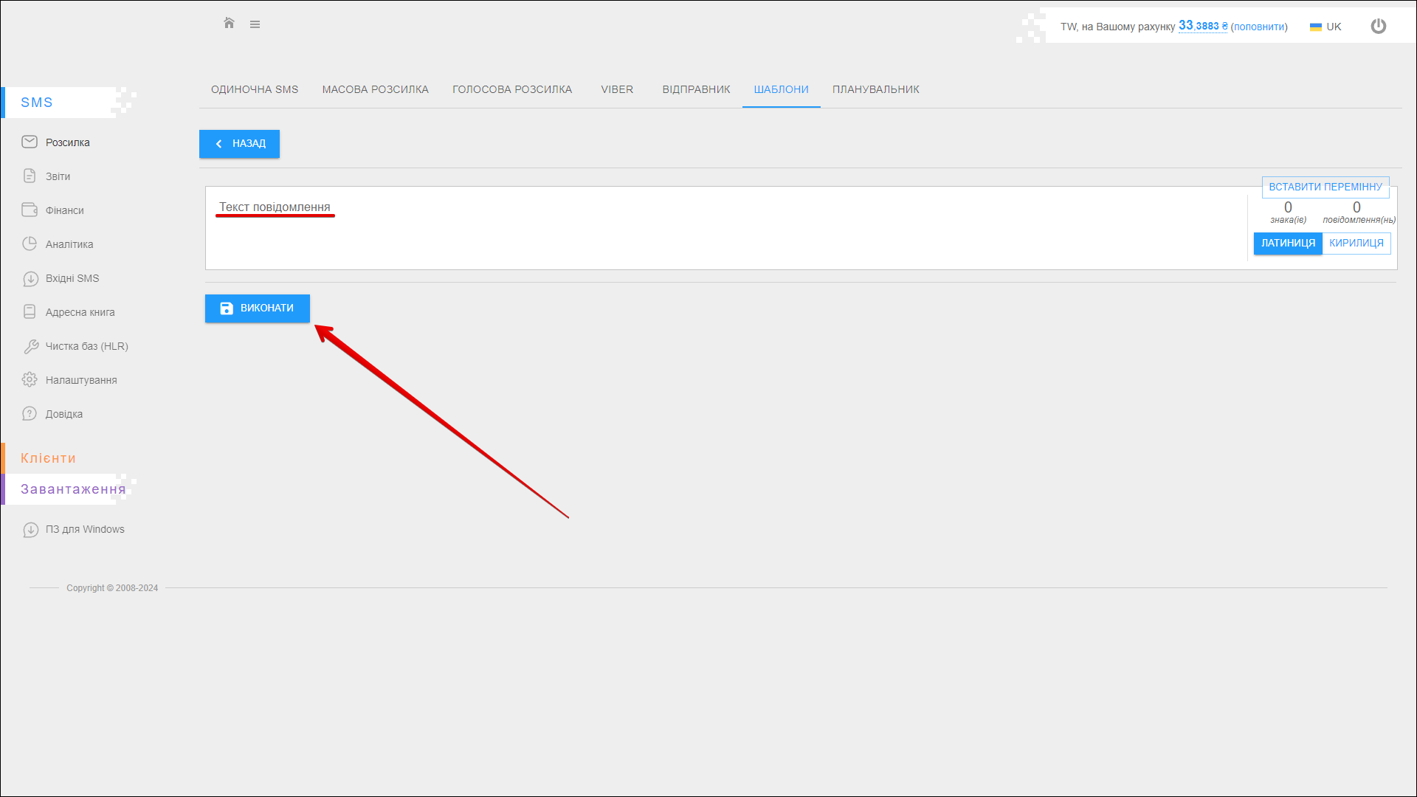Click the home icon at top

pyautogui.click(x=229, y=24)
